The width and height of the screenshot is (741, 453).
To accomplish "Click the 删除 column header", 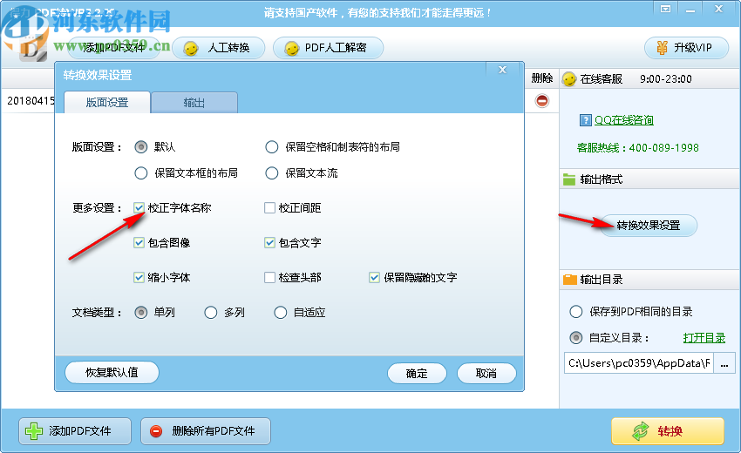I will pos(542,78).
